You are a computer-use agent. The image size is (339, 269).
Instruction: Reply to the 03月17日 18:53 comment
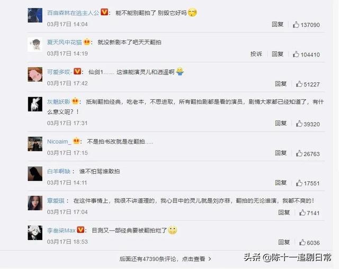coord(284,242)
